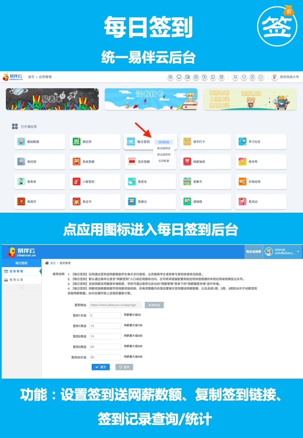Open the 小智签到 red icon
Screen dimensions: 303x438
tap(77, 182)
